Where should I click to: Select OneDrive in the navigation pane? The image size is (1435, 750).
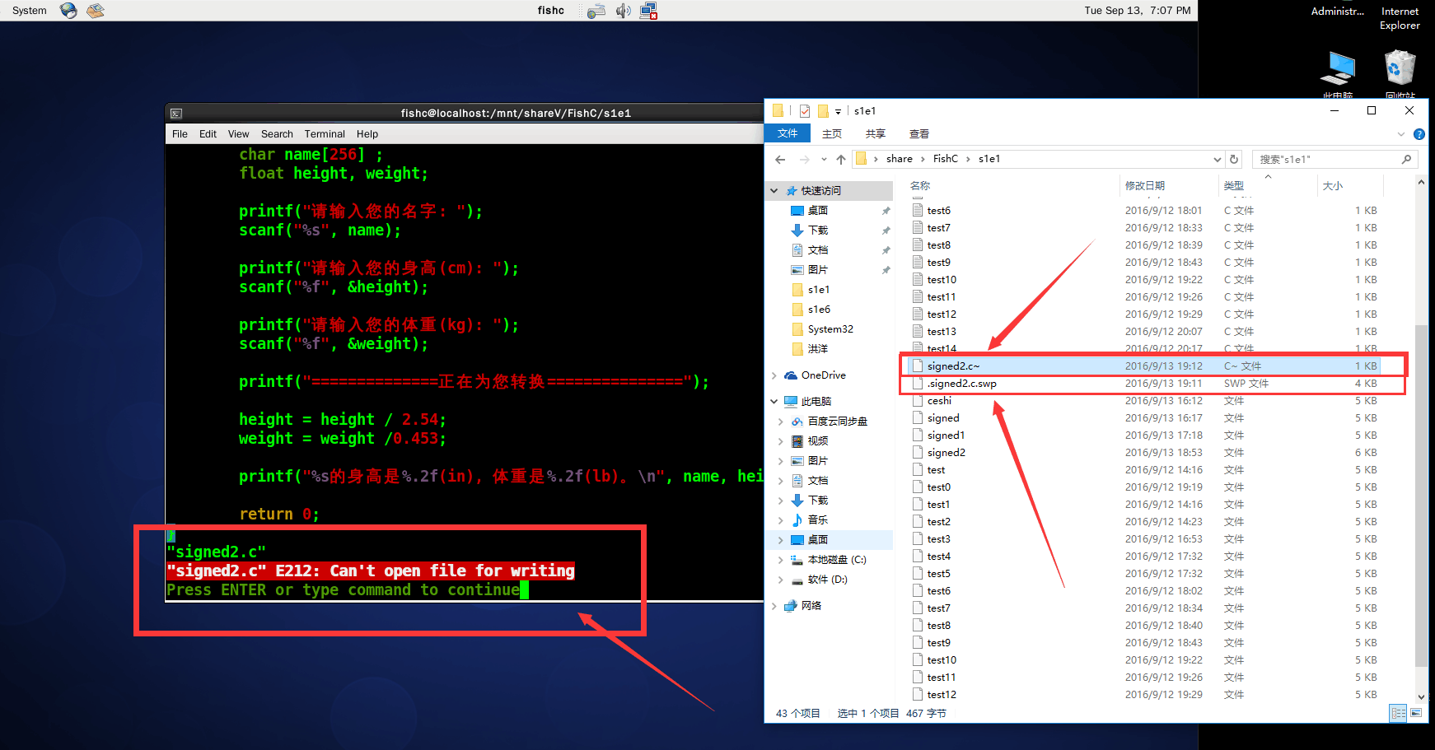(x=823, y=375)
